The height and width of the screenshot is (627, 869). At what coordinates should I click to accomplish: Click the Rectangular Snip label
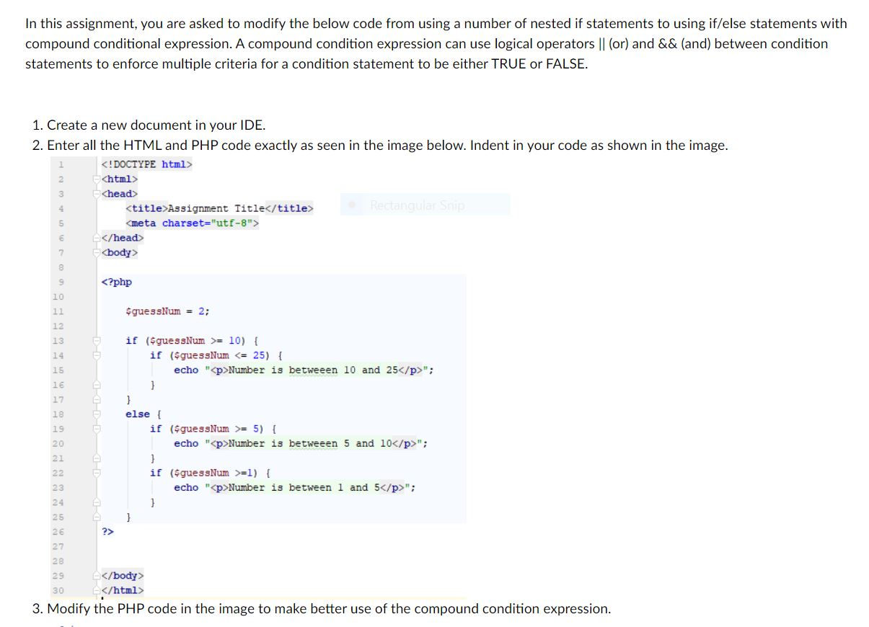click(x=416, y=205)
